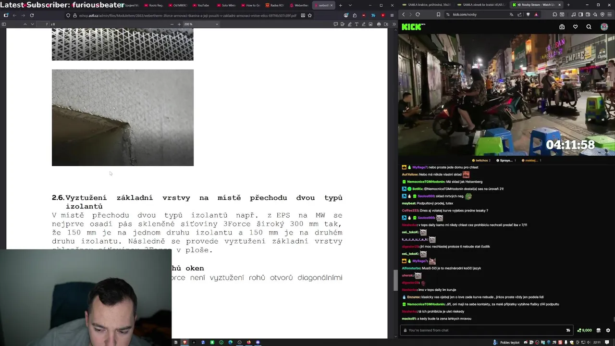Open a new tab in left browser
615x346 pixels.
340,5
